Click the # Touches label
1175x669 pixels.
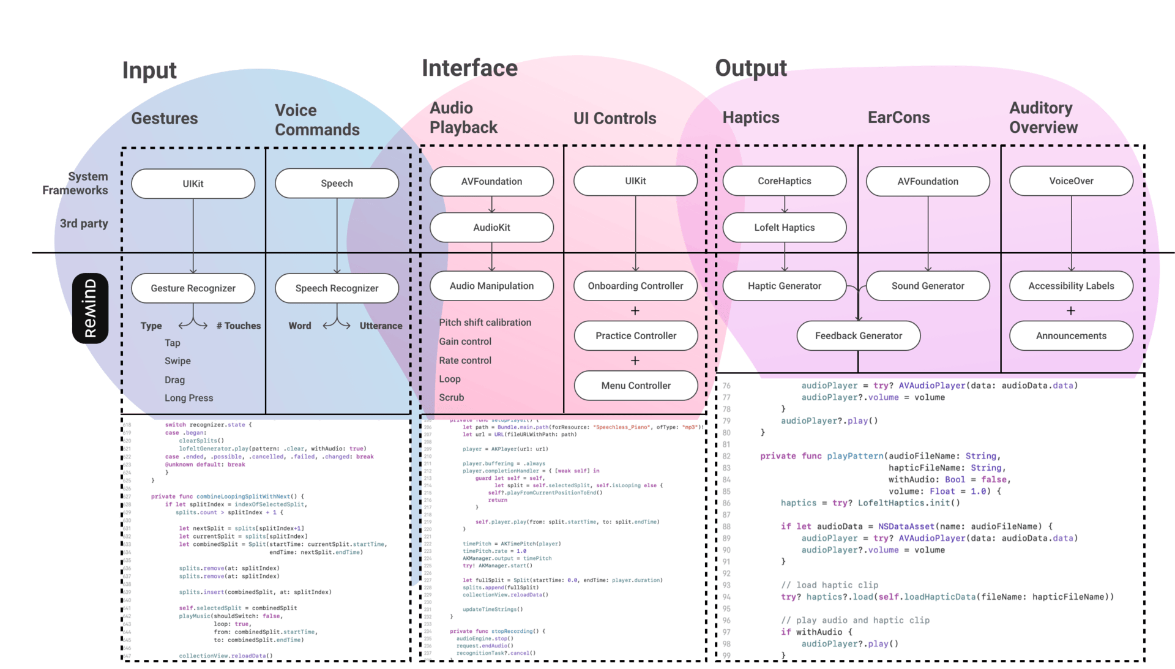point(239,326)
